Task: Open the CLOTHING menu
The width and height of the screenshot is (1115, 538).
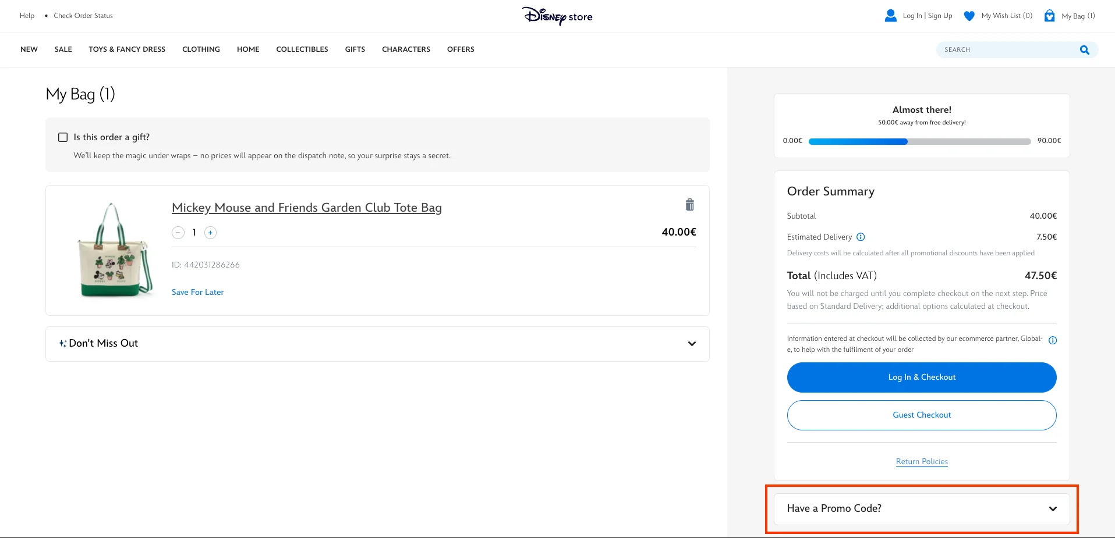Action: 201,49
